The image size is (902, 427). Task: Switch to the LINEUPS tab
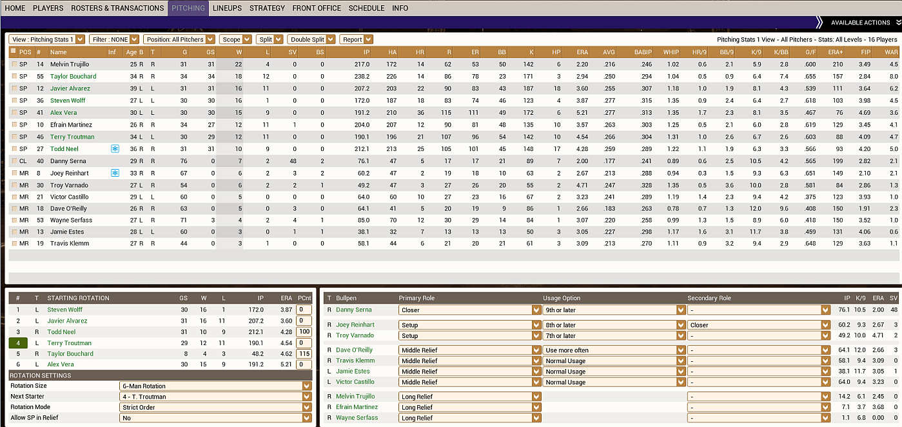pos(227,8)
